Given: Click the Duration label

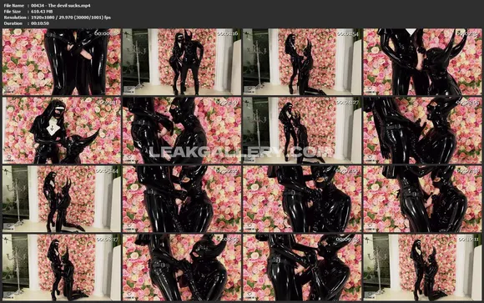Looking at the screenshot, I should pos(13,23).
